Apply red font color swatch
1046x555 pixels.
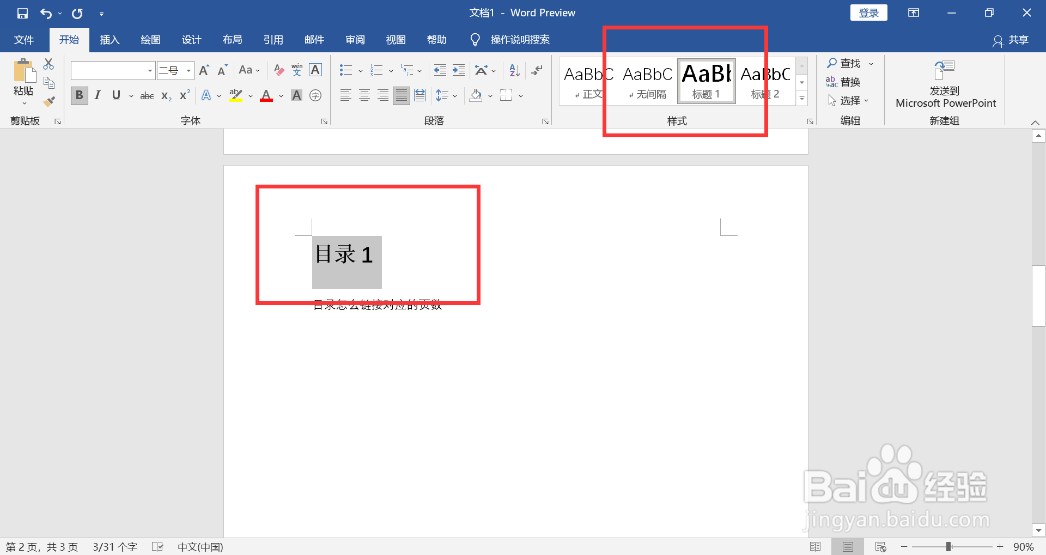[x=266, y=96]
